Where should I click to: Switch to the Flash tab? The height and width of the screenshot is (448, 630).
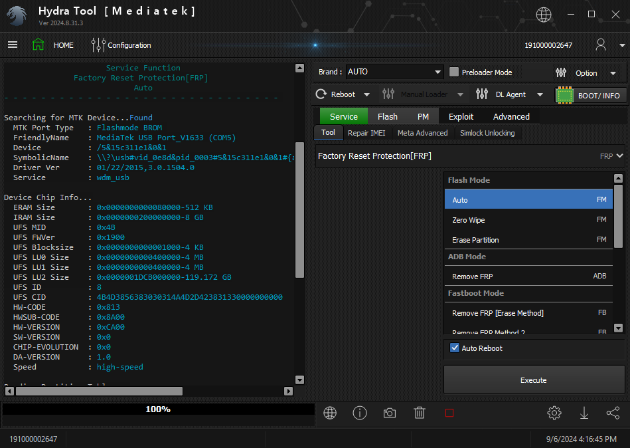click(x=387, y=116)
